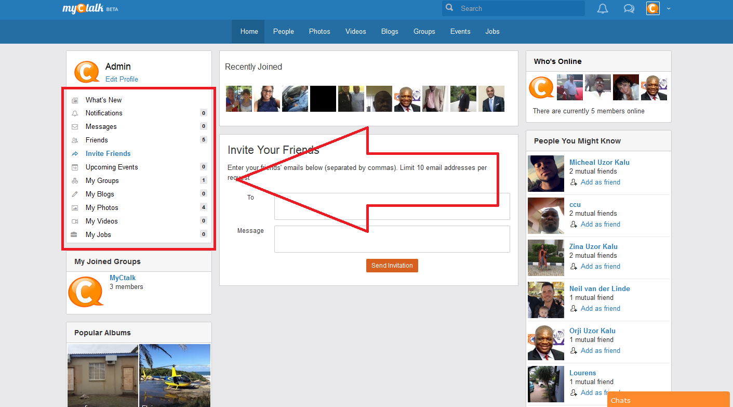
Task: Open the notification bell icon
Action: click(x=603, y=8)
